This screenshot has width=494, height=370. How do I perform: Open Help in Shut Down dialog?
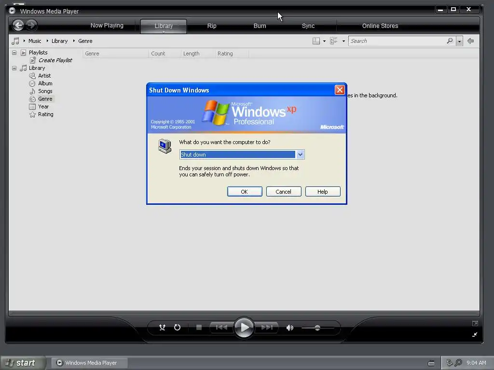point(323,192)
